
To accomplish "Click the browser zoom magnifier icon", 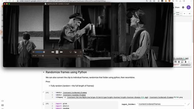I will (147, 1).
